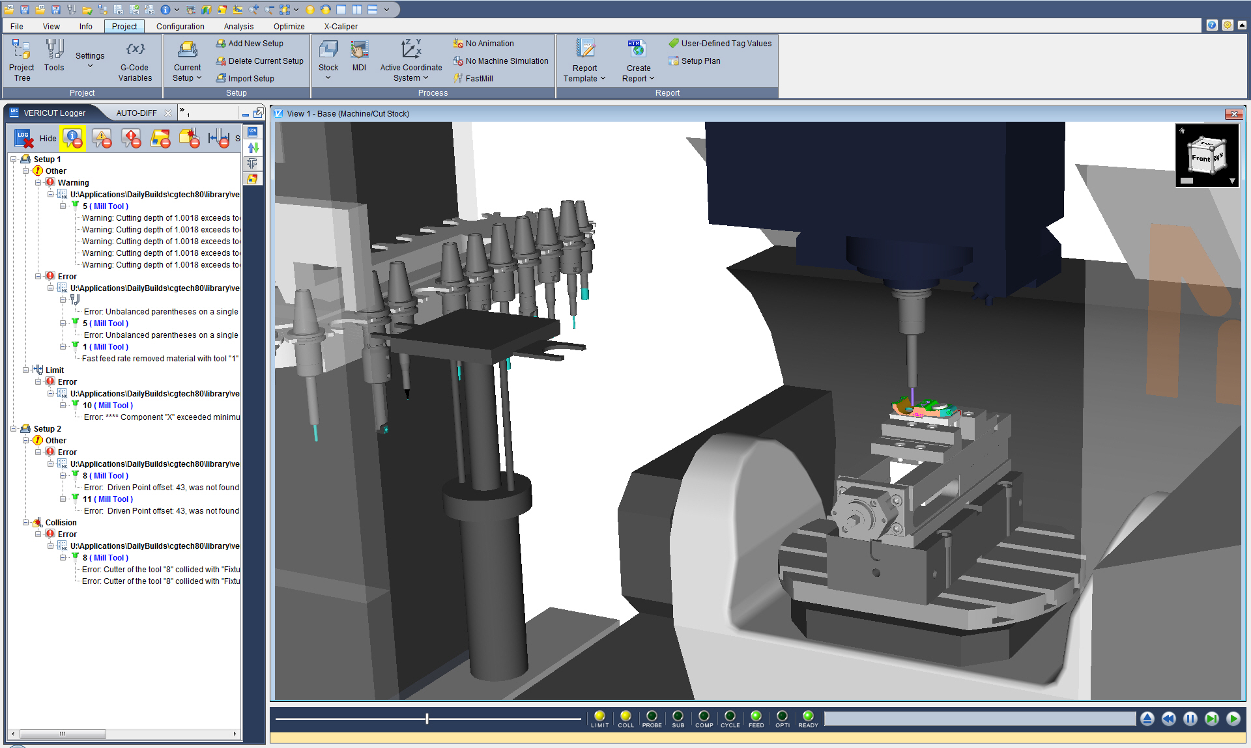
Task: Open the Create Report button
Action: (639, 61)
